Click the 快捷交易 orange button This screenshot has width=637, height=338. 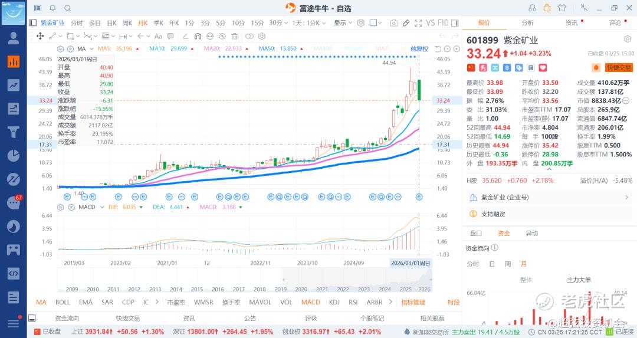(619, 67)
